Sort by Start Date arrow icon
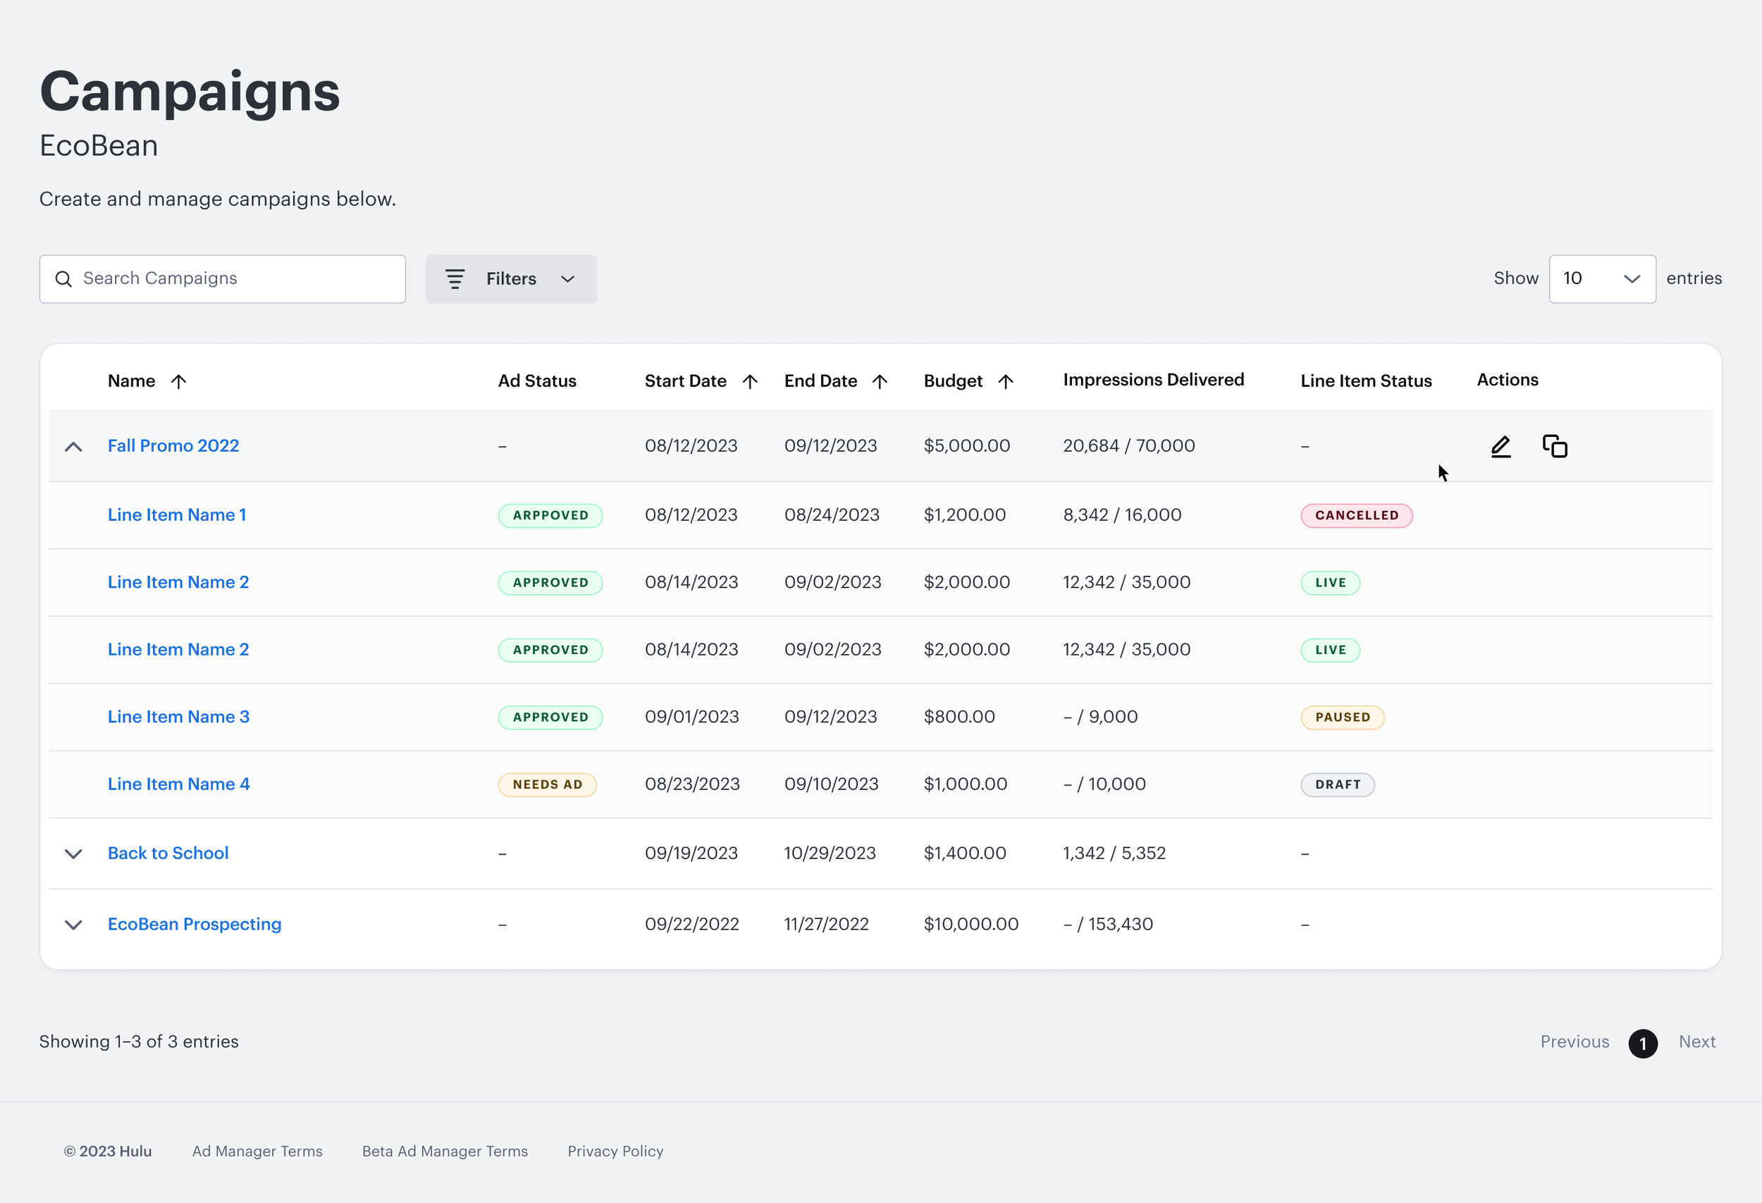 749,381
